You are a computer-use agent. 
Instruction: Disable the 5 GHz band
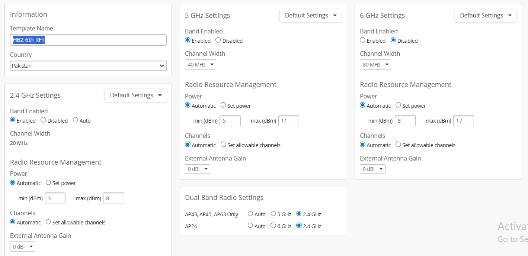tap(218, 40)
